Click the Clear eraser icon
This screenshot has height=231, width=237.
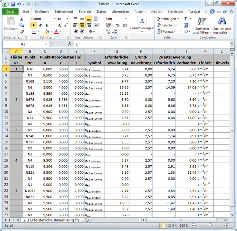(186, 31)
